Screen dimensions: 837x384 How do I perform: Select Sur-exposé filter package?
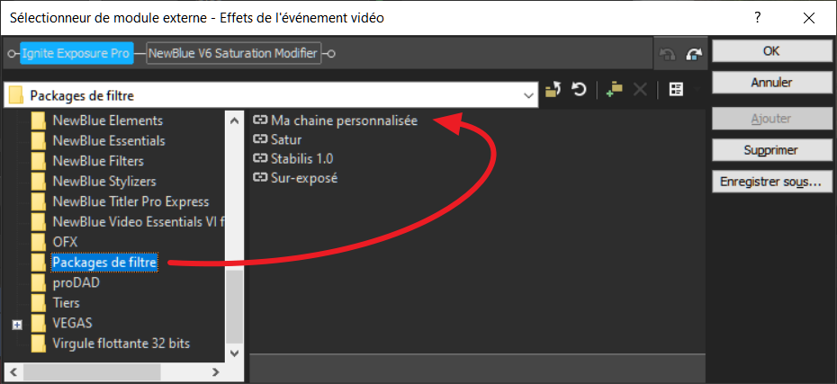click(x=304, y=178)
